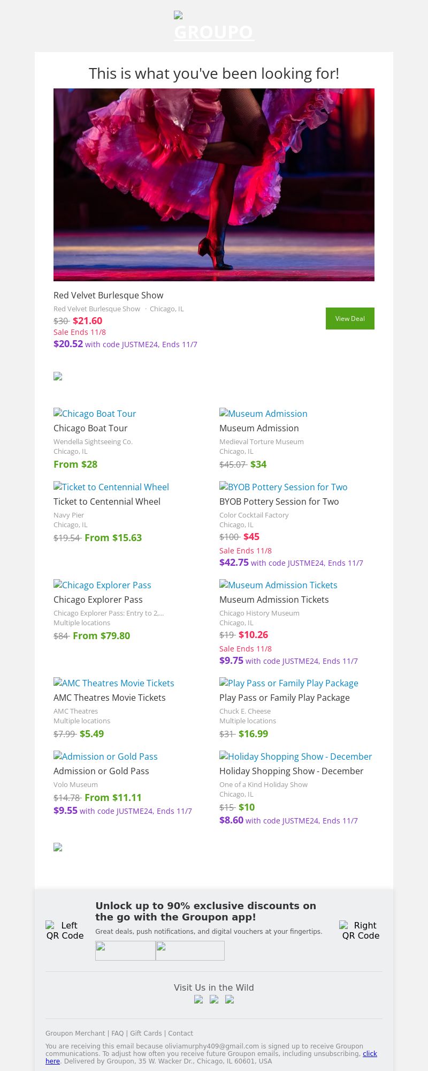
Task: Click the first app store badge
Action: click(125, 950)
